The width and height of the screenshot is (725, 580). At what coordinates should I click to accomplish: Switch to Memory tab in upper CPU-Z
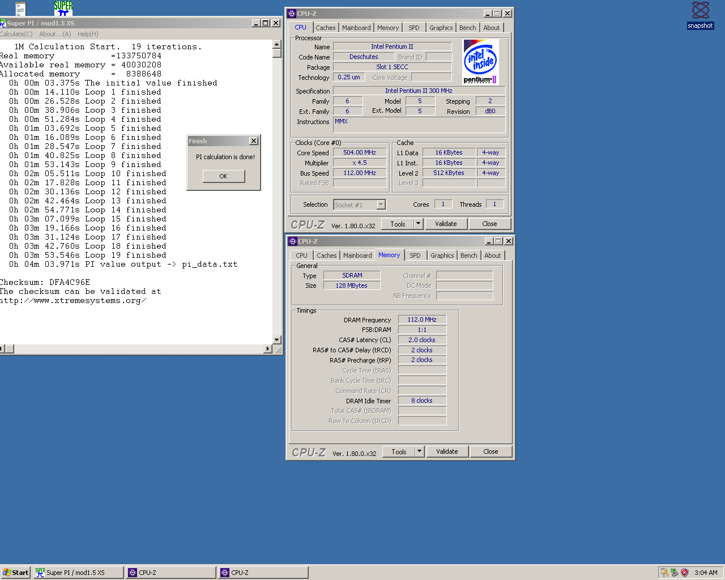pyautogui.click(x=388, y=28)
